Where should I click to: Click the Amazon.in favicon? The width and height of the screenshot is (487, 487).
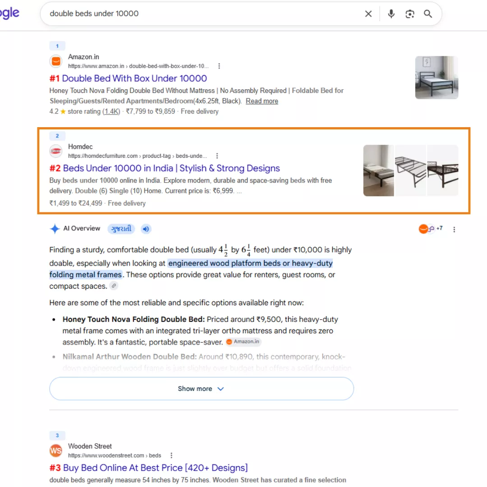pos(56,61)
